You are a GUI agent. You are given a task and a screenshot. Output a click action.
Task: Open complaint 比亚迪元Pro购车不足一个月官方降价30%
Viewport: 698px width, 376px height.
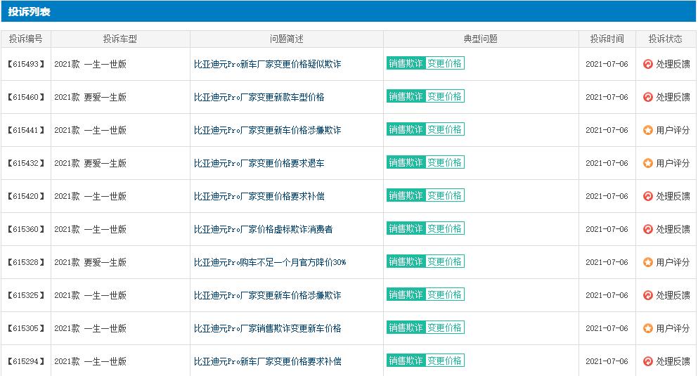tap(270, 263)
